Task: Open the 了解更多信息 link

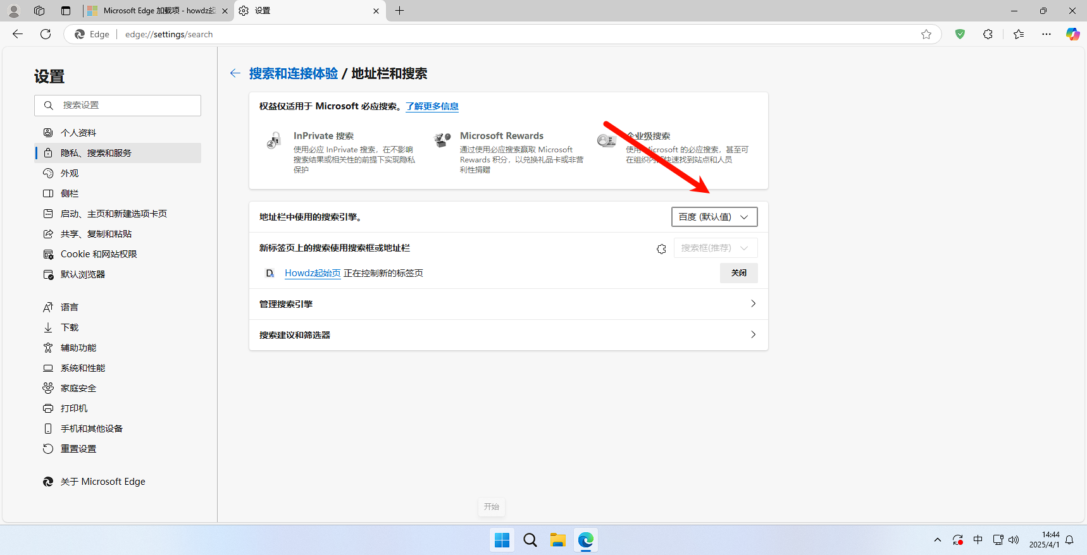Action: (x=432, y=106)
